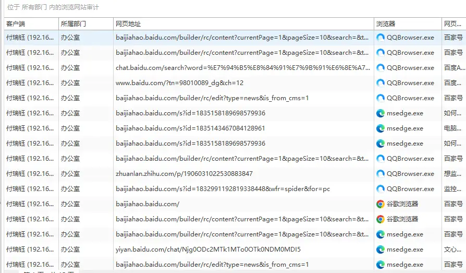466x273 pixels.
Task: Click 文心... page title cell
Action: tap(452, 250)
